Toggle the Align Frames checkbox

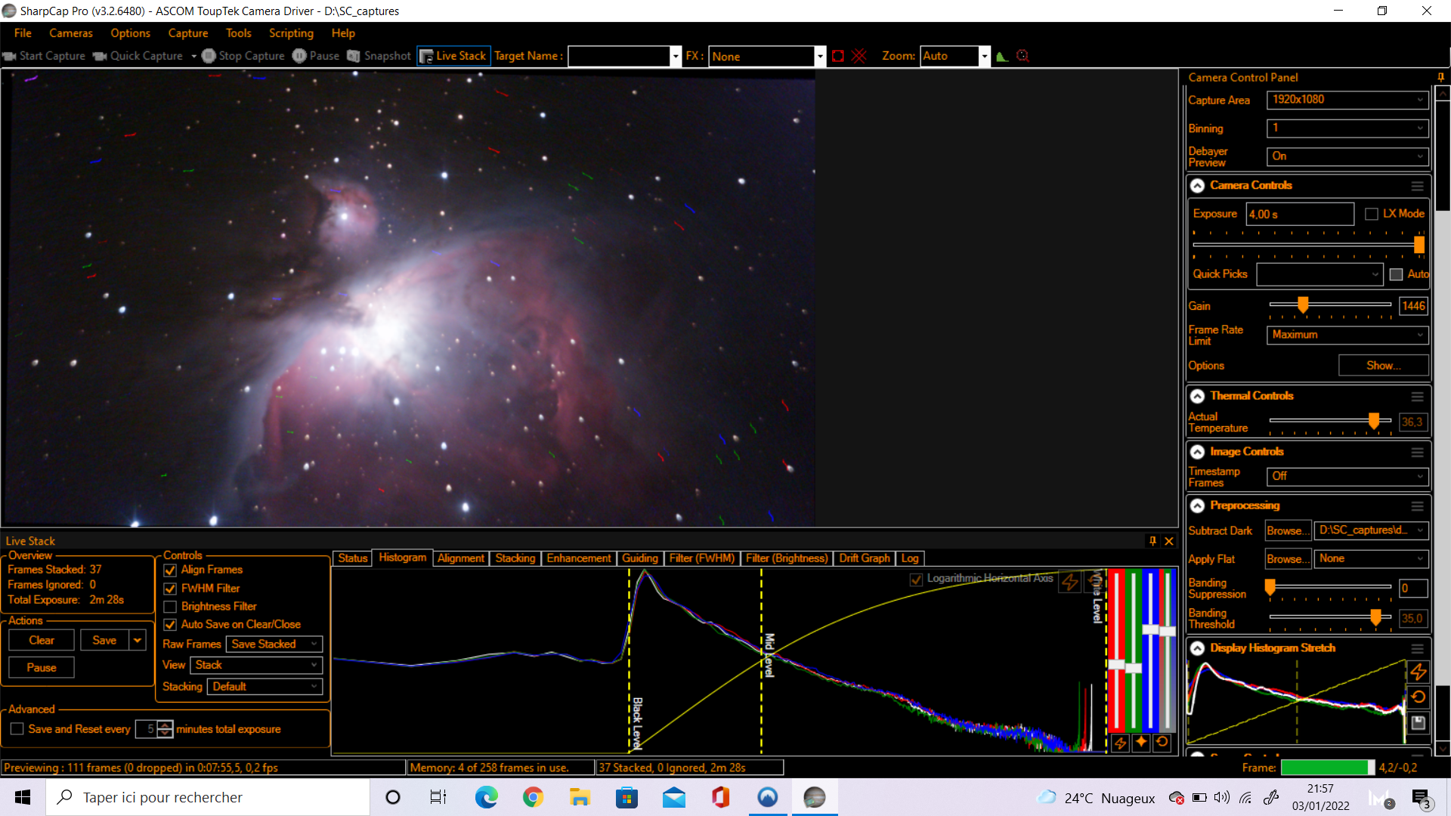tap(170, 570)
